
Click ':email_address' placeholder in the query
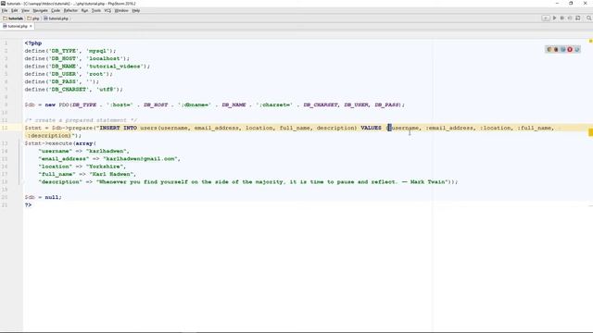(449, 128)
